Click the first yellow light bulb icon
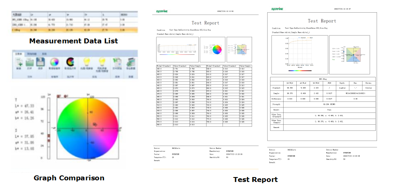The height and width of the screenshot is (193, 393). point(87,63)
